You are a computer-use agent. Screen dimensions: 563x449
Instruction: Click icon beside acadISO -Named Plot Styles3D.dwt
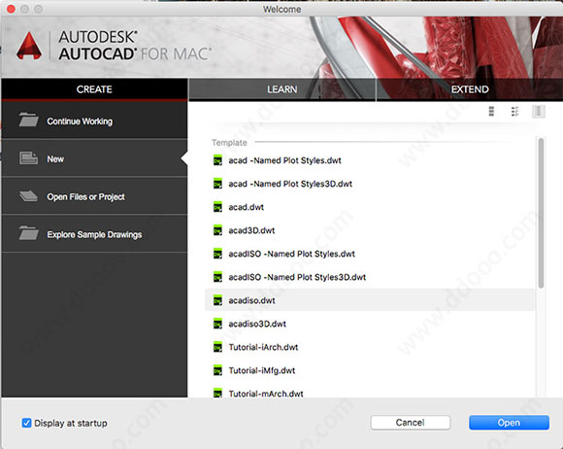[217, 277]
